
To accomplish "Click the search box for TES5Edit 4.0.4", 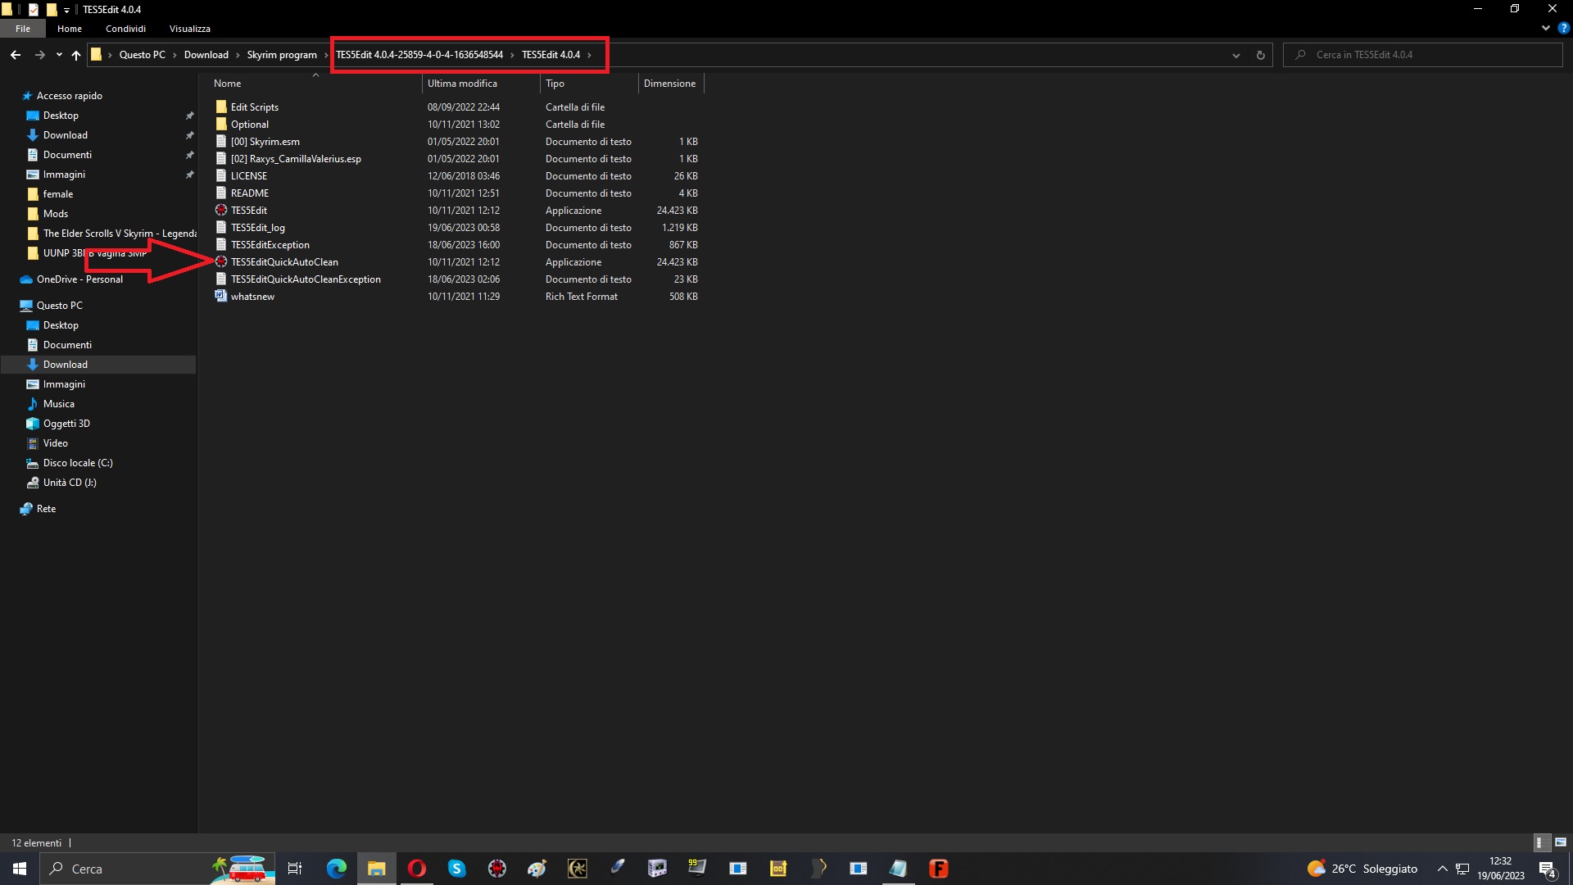I will [x=1423, y=55].
